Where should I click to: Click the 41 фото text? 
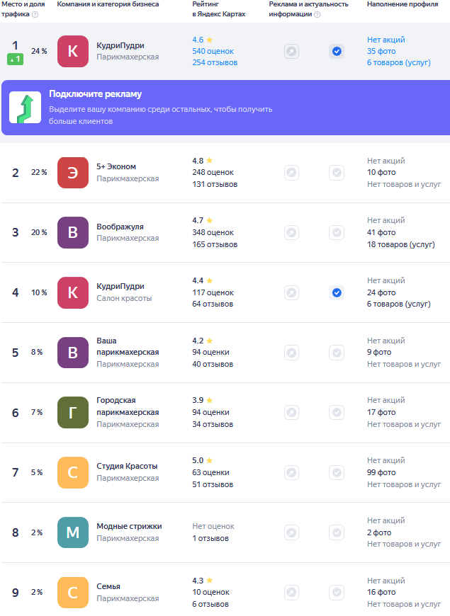click(x=381, y=232)
